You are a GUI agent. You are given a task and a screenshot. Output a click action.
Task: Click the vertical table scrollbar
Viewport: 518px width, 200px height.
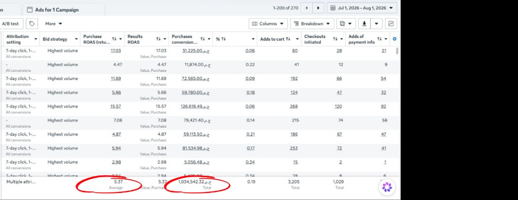tap(397, 51)
